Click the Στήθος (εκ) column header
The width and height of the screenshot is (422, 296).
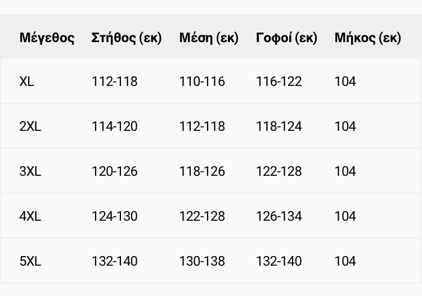[126, 38]
